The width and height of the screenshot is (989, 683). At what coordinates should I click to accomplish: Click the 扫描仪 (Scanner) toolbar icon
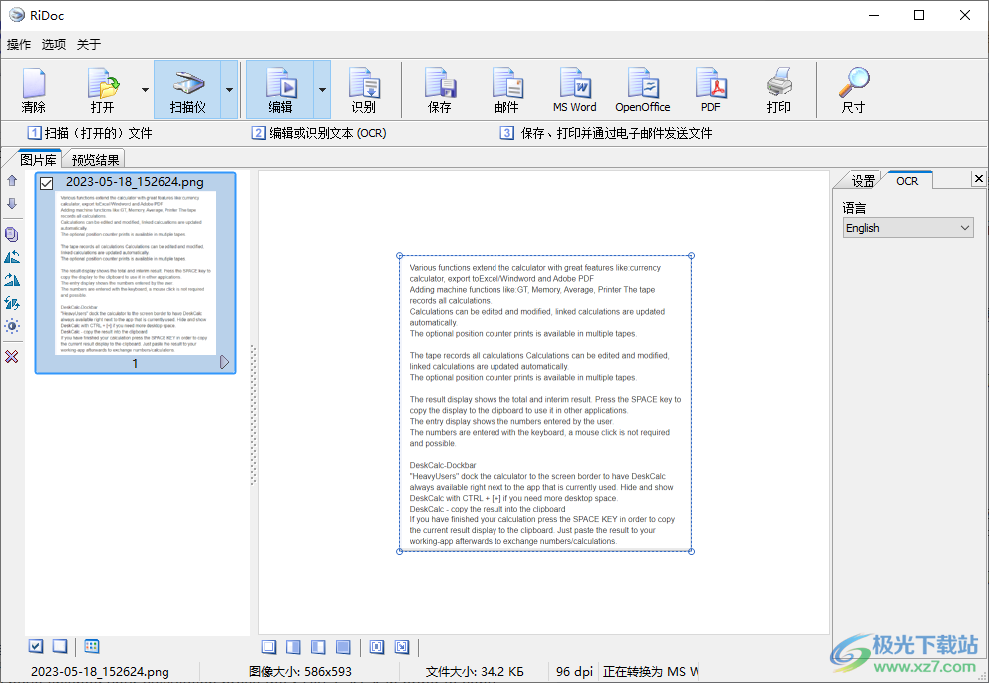[188, 90]
